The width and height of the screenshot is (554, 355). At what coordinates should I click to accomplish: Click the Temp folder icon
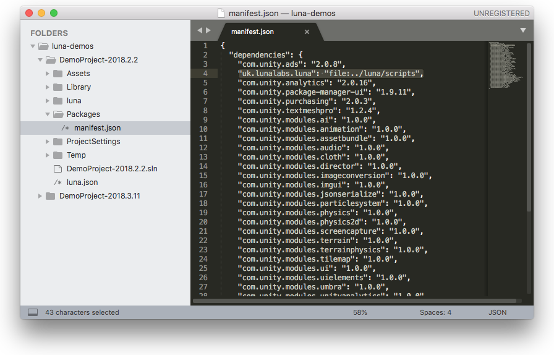(x=58, y=155)
